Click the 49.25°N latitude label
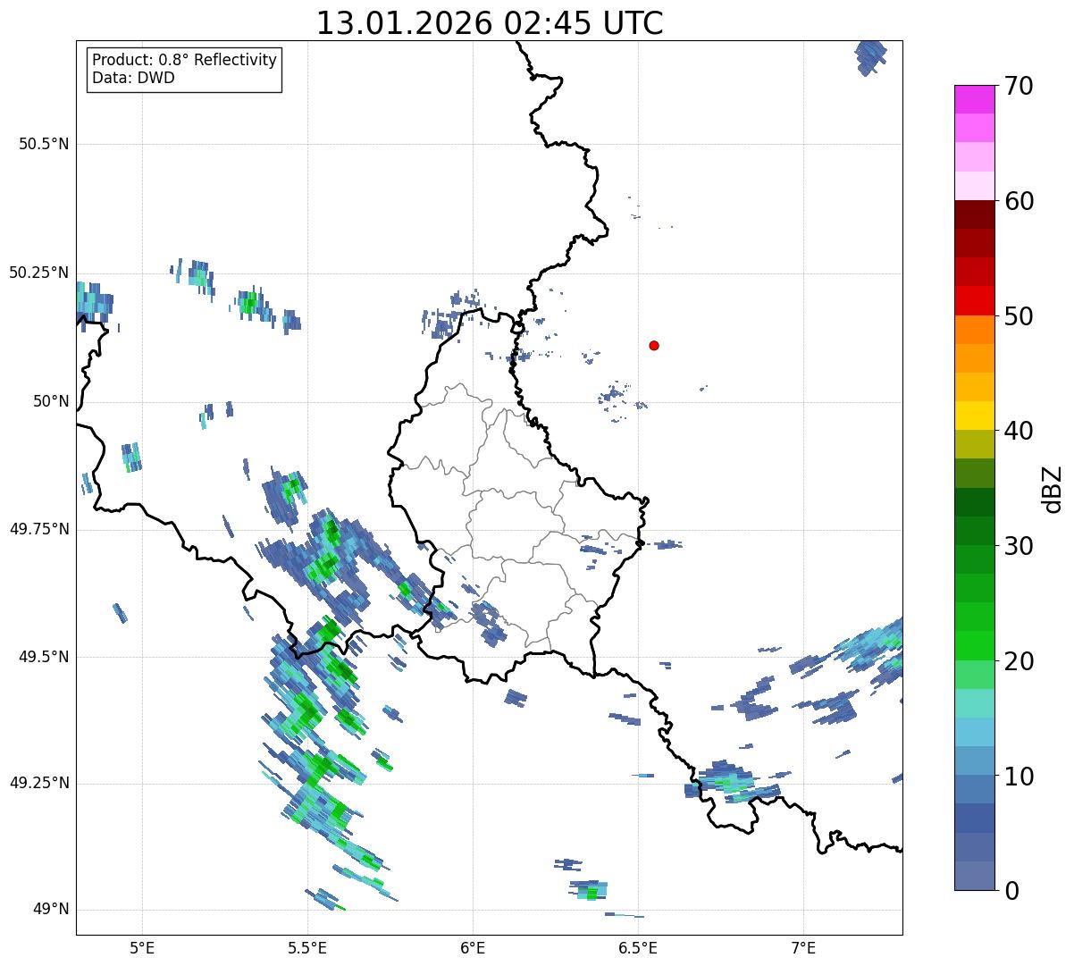The image size is (1074, 966). click(x=39, y=783)
